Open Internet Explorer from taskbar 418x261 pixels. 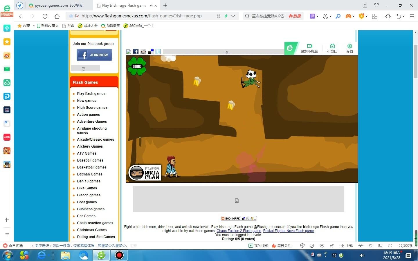42,255
